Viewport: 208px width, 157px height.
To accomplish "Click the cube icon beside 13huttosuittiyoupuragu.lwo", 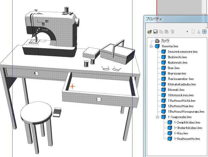I will (164, 112).
